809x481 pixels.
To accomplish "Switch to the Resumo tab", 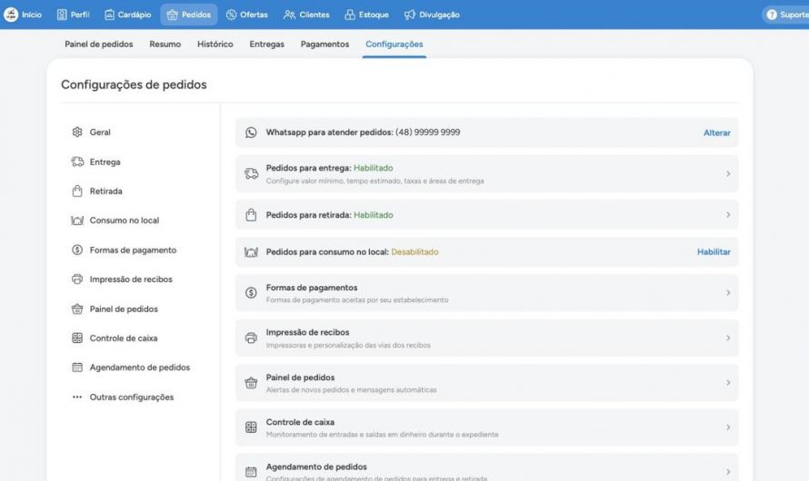I will [x=165, y=44].
